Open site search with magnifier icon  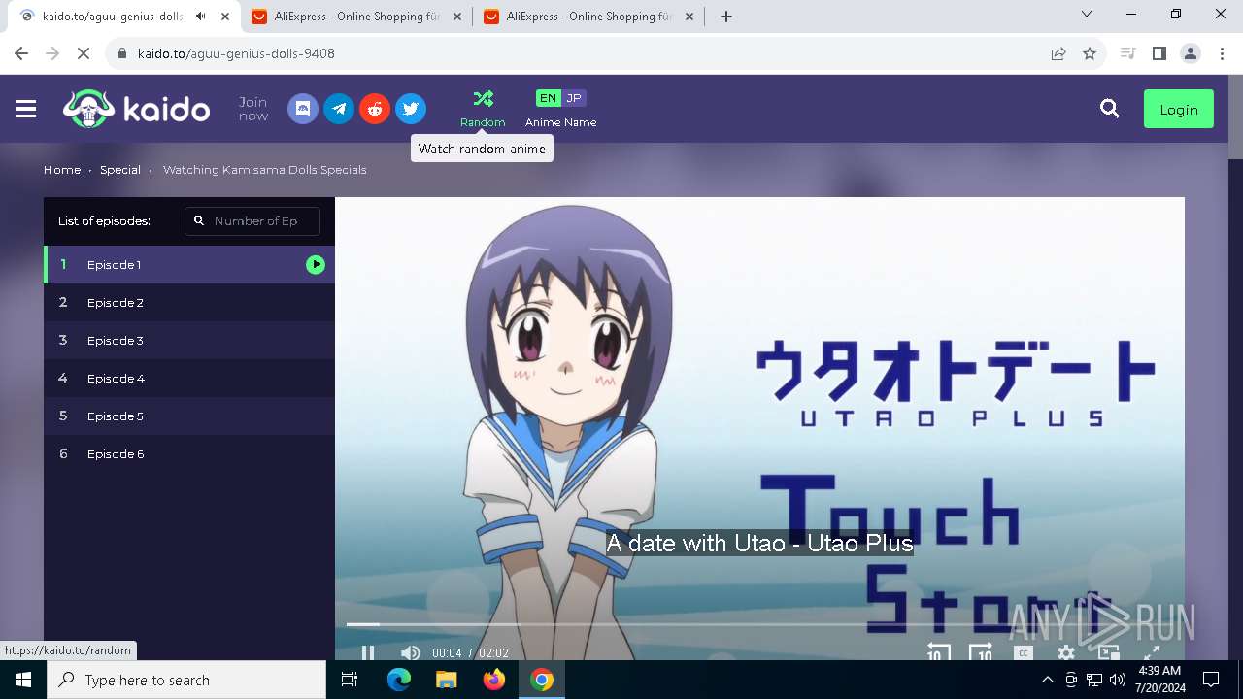click(1110, 109)
